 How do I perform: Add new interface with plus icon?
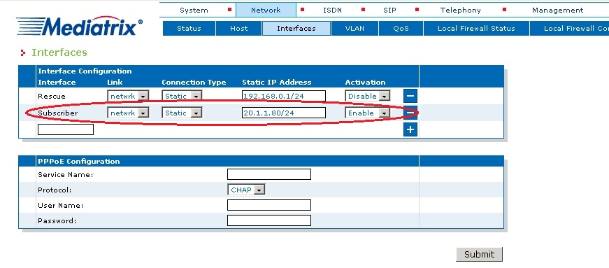pyautogui.click(x=410, y=129)
